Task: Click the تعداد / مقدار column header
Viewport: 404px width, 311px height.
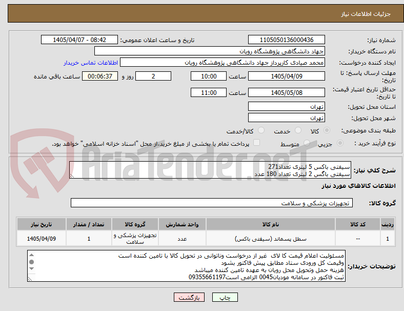Action: [x=89, y=224]
